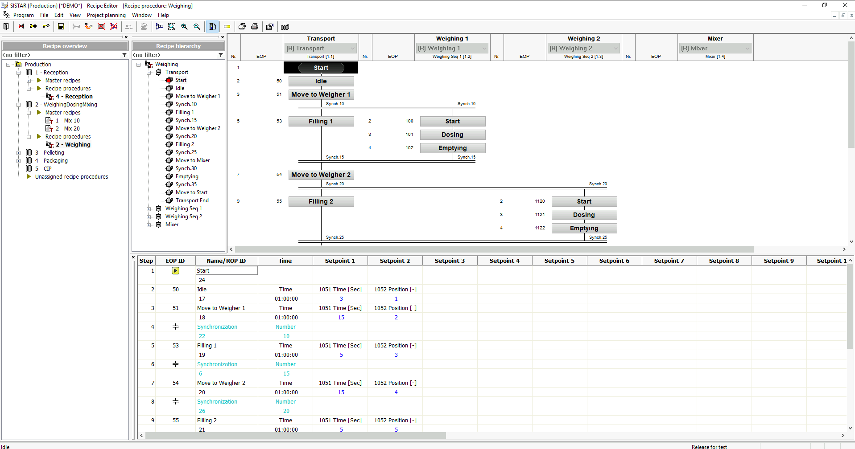
Task: Expand Weighing Seq 1 in Recipe hierarchy
Action: click(x=149, y=209)
